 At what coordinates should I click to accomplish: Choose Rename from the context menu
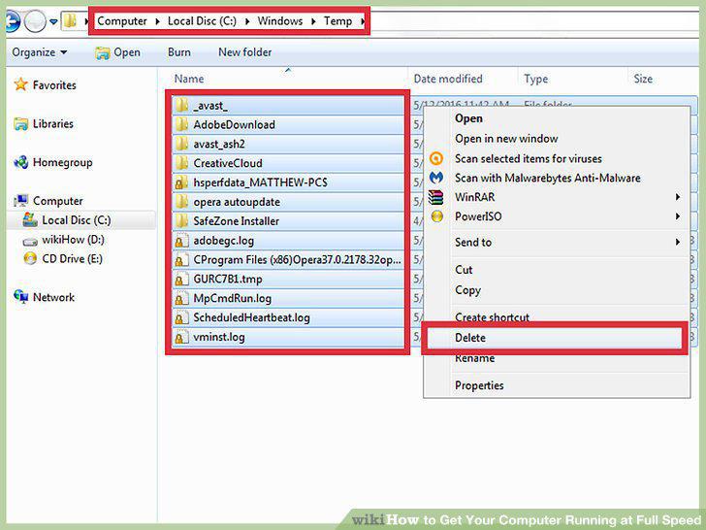tap(474, 359)
